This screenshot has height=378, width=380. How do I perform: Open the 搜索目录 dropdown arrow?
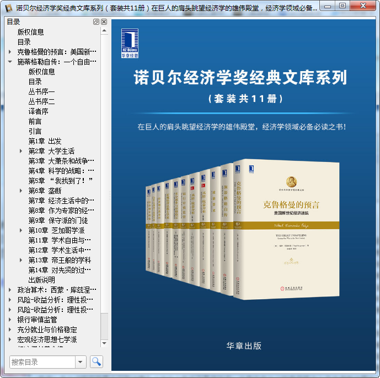tap(81, 362)
